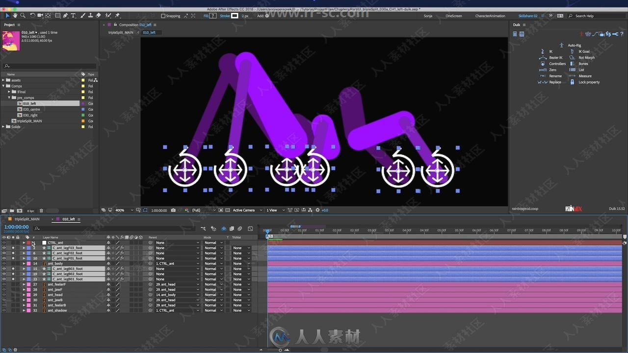Open Duik settings wrench icon
The image size is (628, 353).
[616, 34]
